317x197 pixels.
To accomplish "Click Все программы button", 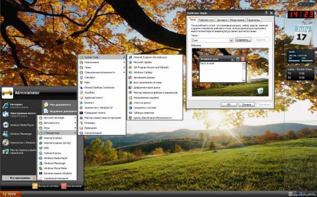I will point(19,178).
